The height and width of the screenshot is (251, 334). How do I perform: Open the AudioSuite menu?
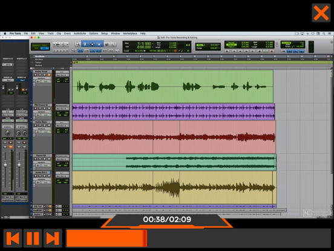coord(80,33)
